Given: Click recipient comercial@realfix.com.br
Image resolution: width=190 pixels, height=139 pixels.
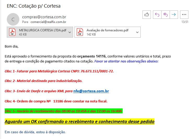Looking at the screenshot, I should click(48, 22).
